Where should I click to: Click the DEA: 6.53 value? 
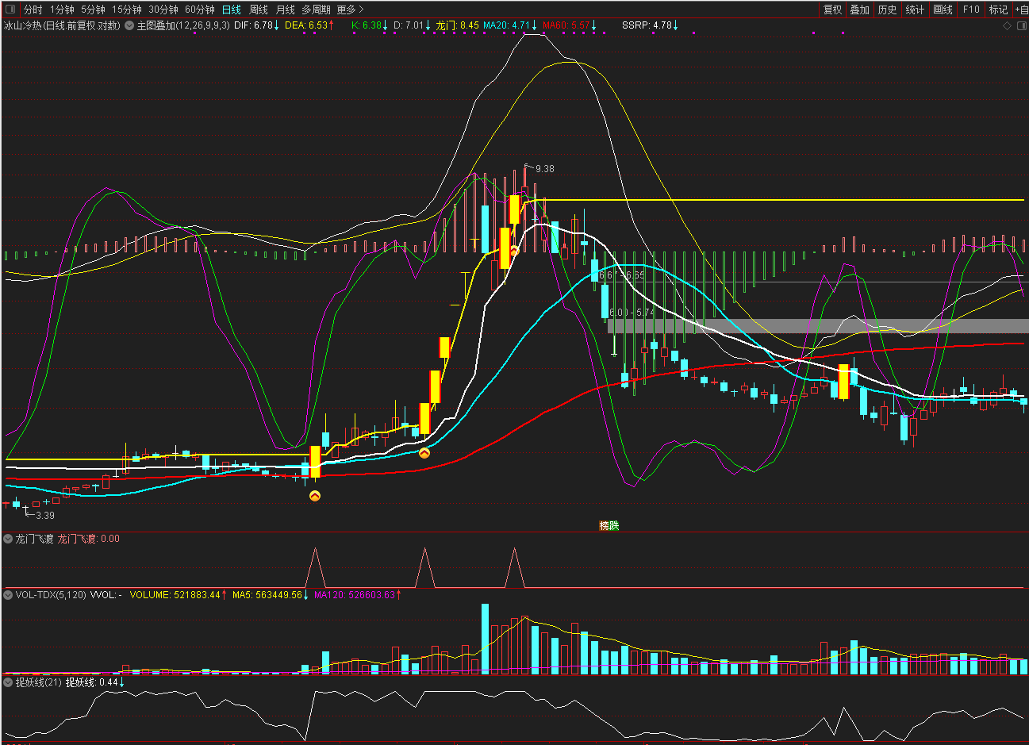point(306,25)
